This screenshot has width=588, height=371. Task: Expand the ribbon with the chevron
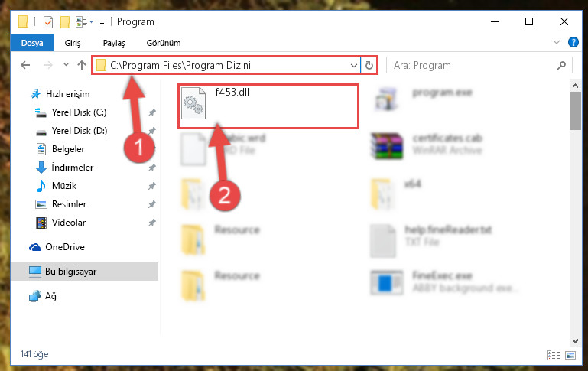pos(557,42)
